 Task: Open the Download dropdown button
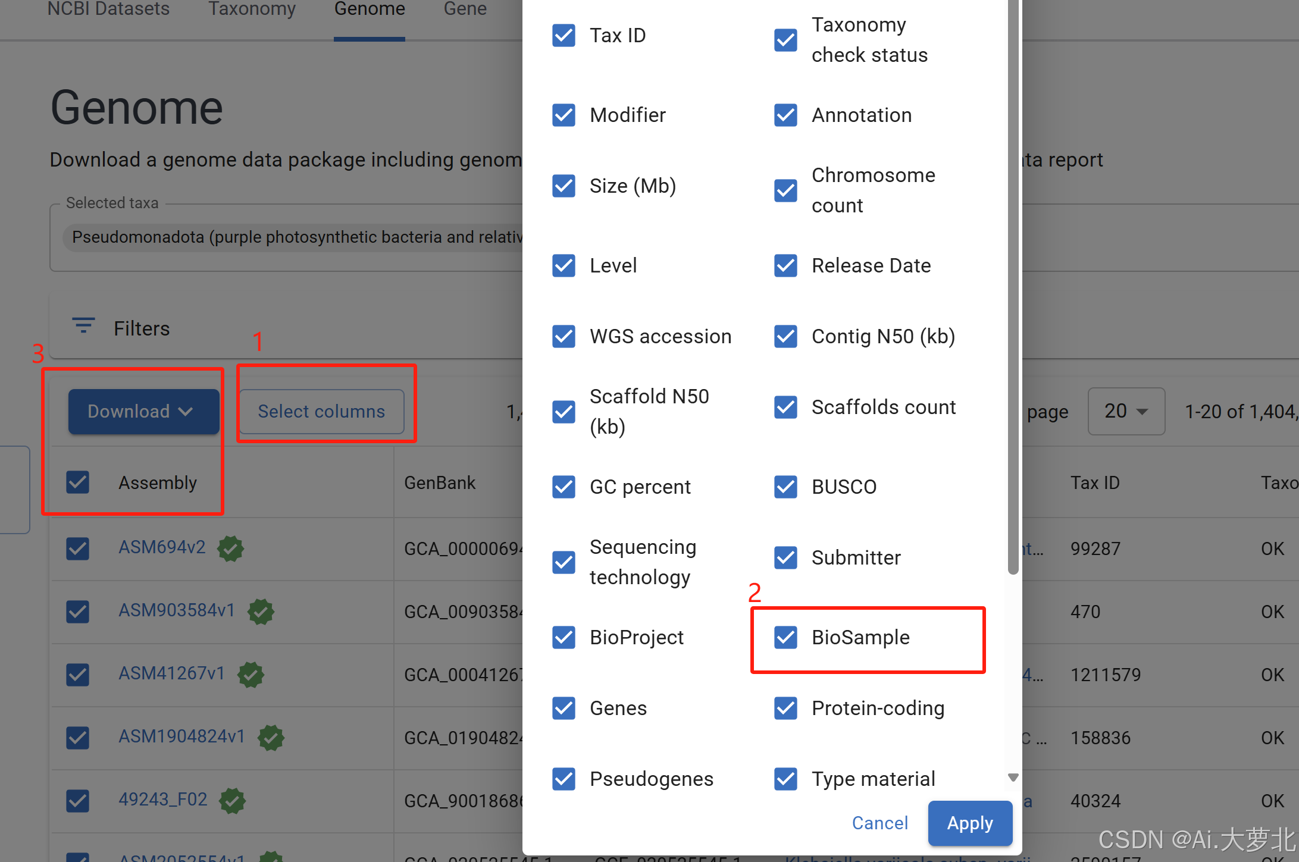coord(143,411)
